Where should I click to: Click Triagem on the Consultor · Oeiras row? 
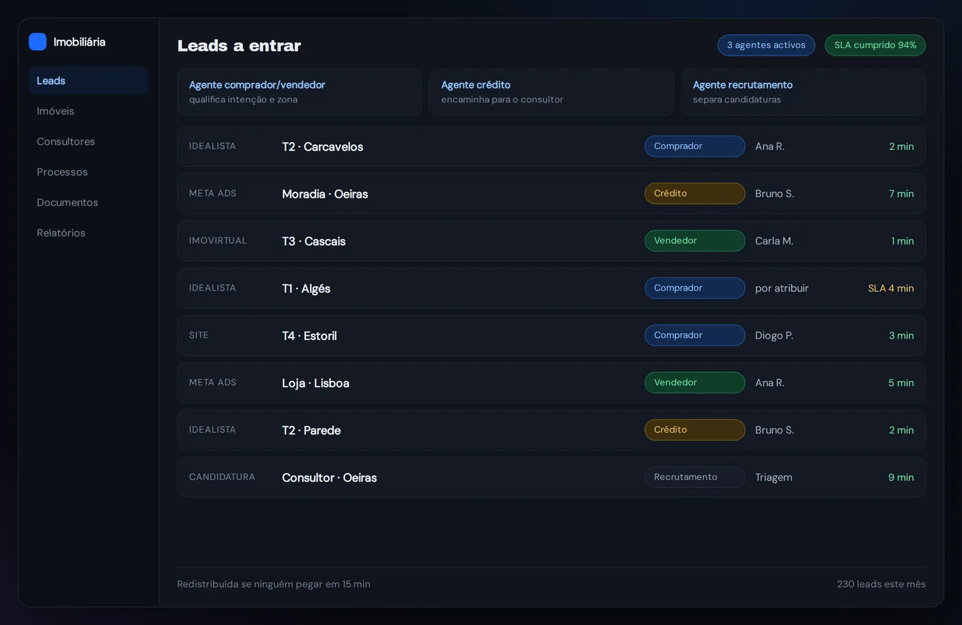coord(774,477)
